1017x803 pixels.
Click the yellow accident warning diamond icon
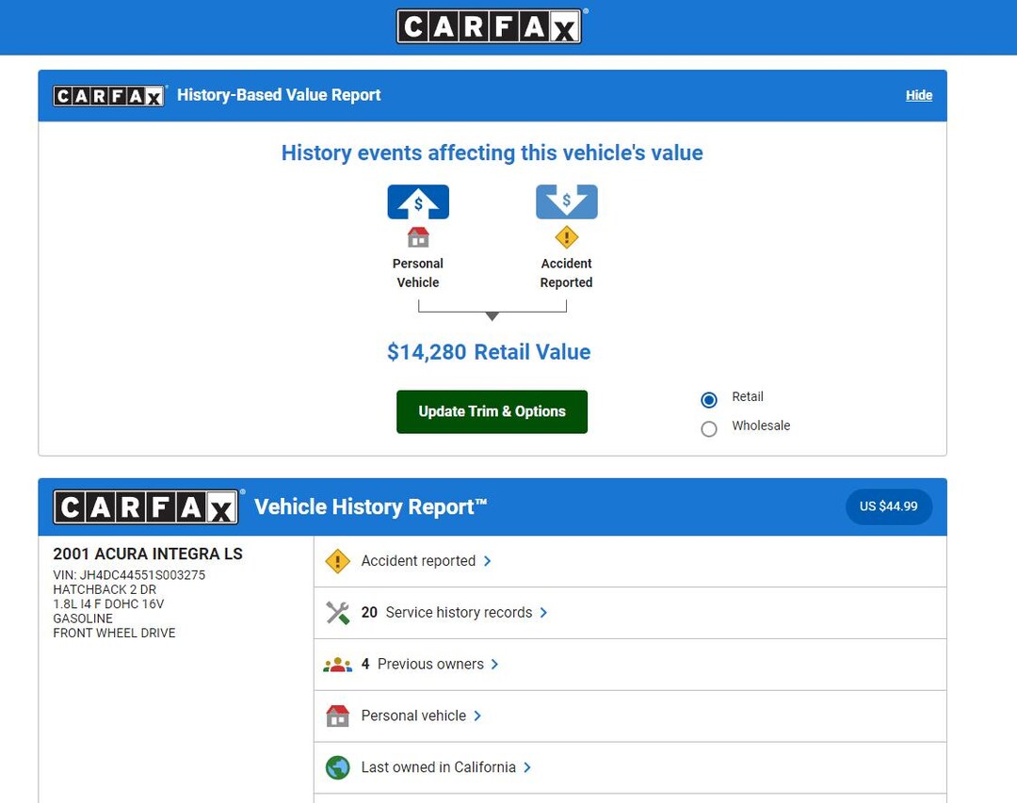point(337,560)
